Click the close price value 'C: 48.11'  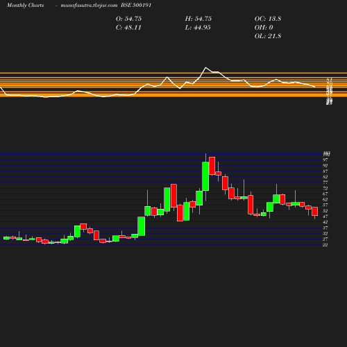(128, 28)
